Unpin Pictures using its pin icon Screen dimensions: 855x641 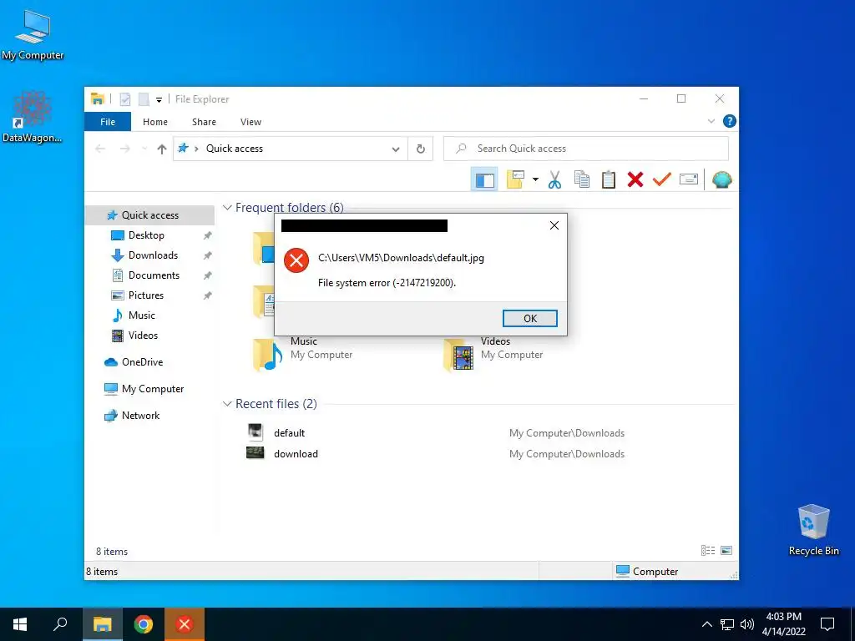tap(207, 296)
